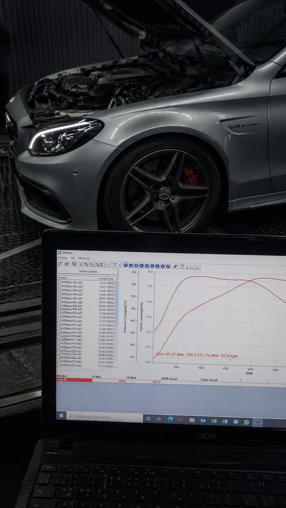Click the P Med column header

[144, 378]
